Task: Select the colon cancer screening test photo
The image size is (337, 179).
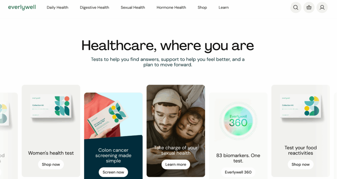Action: [x=113, y=116]
